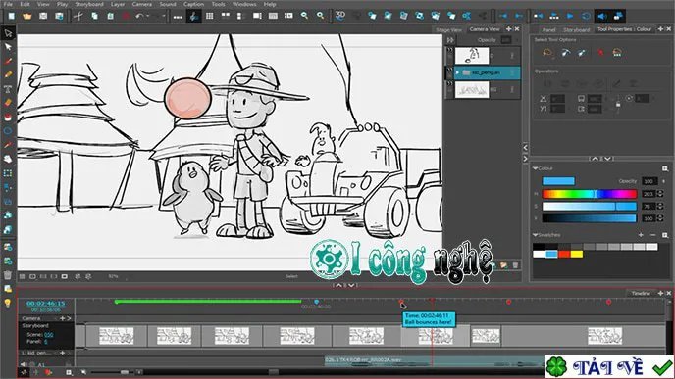Toggle the red record icon in the timeline footer

pos(48,372)
